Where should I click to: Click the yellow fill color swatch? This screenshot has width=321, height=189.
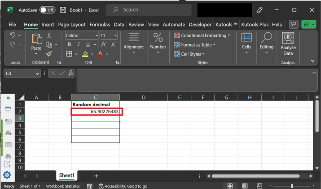point(85,54)
